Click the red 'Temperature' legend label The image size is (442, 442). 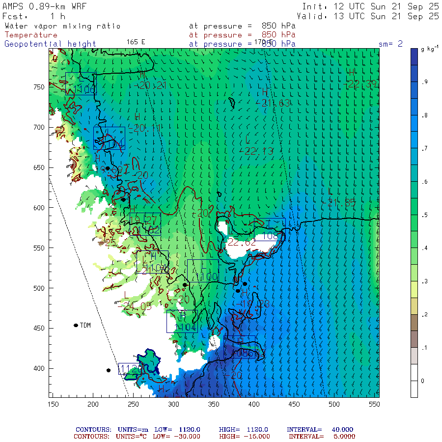point(31,35)
